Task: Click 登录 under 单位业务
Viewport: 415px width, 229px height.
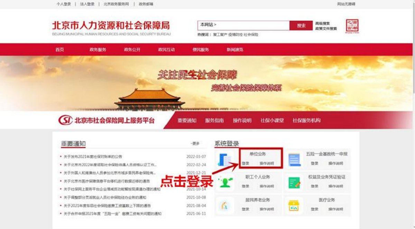Action: click(245, 163)
